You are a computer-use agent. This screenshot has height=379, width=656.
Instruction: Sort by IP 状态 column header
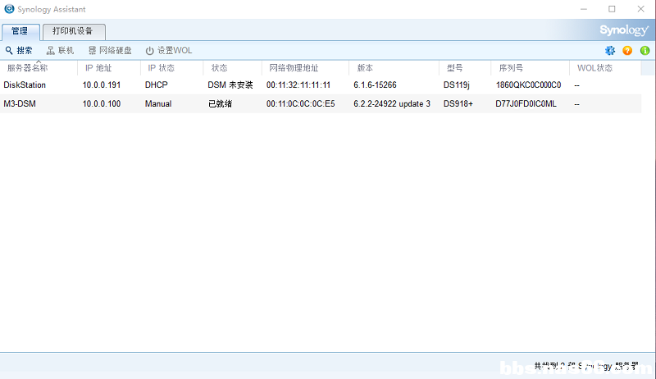tap(171, 68)
